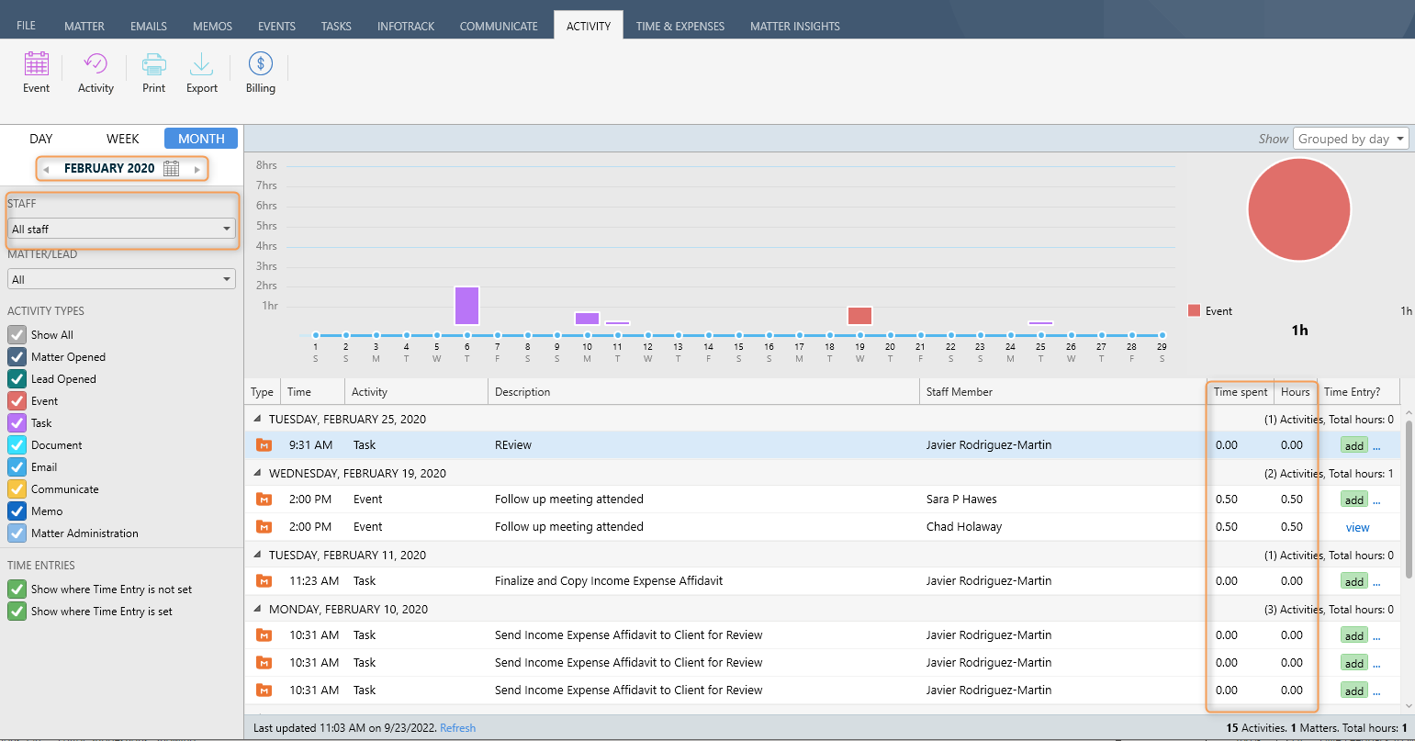The height and width of the screenshot is (741, 1415).
Task: Go to previous month arrow
Action: point(46,169)
